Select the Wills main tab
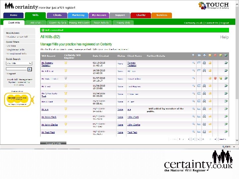This screenshot has height=179, width=239. (36, 15)
